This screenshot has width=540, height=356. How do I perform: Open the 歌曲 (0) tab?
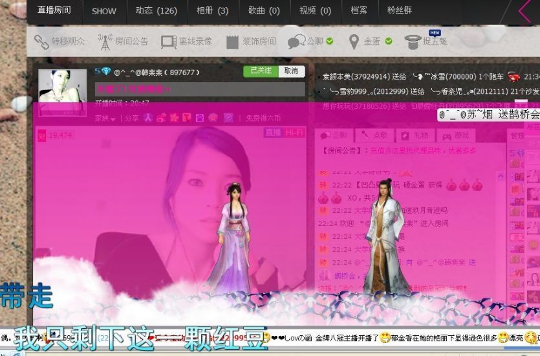pyautogui.click(x=264, y=11)
